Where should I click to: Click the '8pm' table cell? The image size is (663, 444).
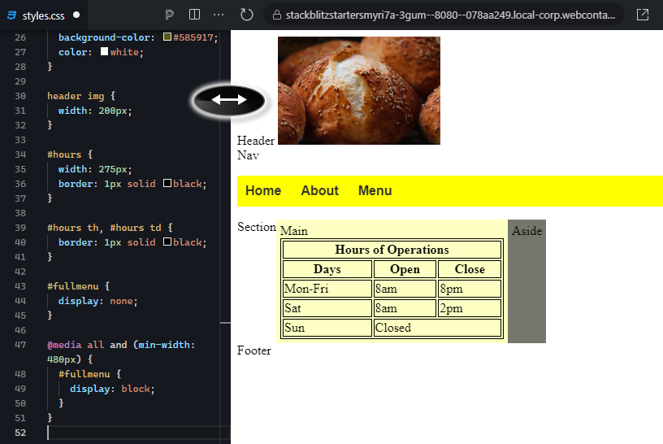coord(470,289)
